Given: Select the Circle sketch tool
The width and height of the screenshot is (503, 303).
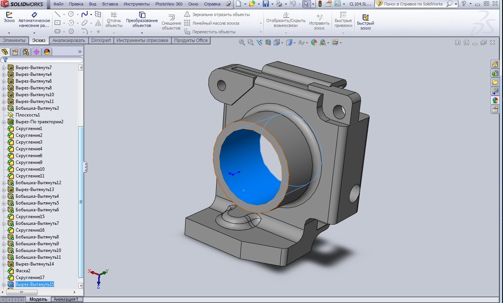Looking at the screenshot, I should tap(71, 14).
